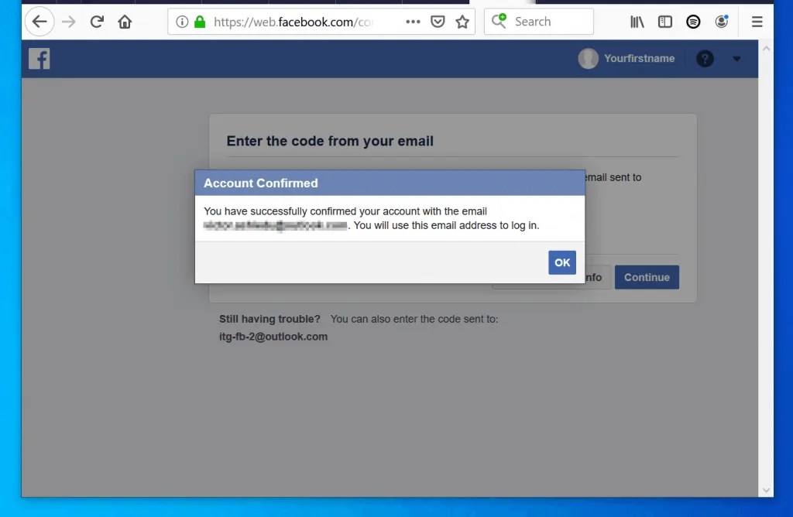Viewport: 793px width, 517px height.
Task: Open the Firefox Library icon
Action: [637, 21]
